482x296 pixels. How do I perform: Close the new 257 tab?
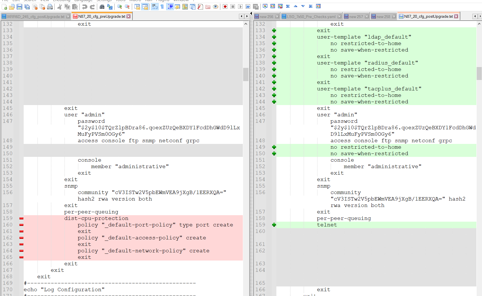tap(367, 17)
